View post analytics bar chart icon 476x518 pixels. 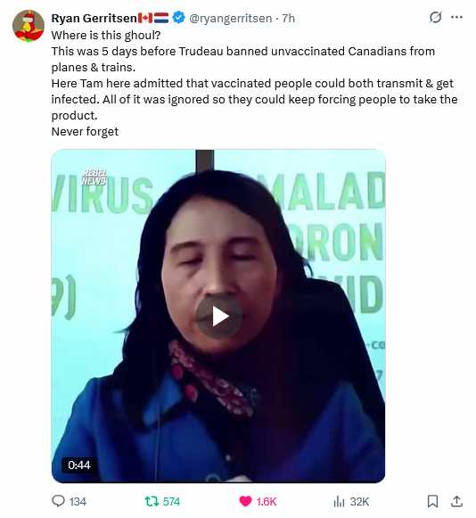point(339,501)
